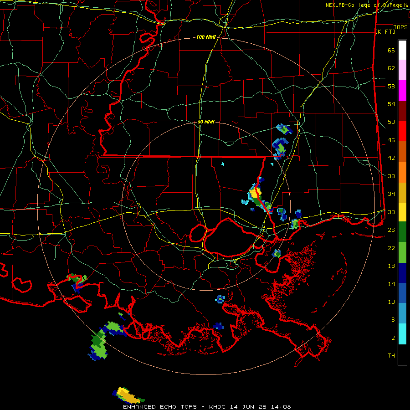Click the dark green legend swatch
Image resolution: width=410 pixels, height=410 pixels.
click(402, 232)
